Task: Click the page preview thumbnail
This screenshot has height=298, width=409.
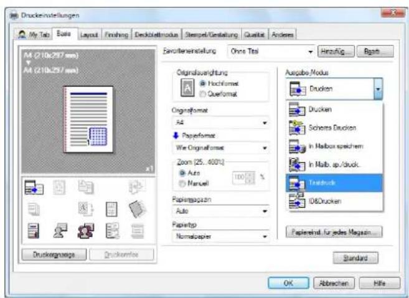Action: (88, 119)
